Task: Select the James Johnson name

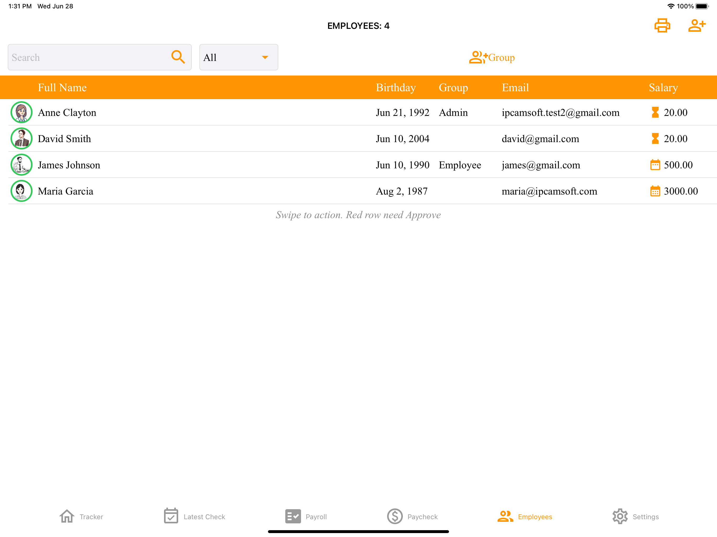Action: pos(69,165)
